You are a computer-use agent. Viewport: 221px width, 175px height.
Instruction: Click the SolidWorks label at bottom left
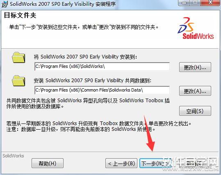(14, 156)
